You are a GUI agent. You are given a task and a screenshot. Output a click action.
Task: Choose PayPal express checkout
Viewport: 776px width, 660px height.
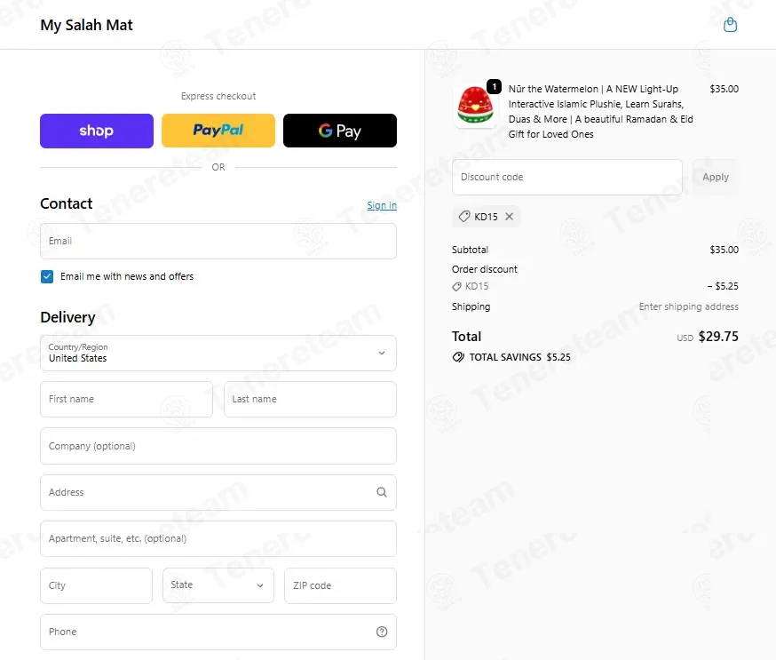218,131
